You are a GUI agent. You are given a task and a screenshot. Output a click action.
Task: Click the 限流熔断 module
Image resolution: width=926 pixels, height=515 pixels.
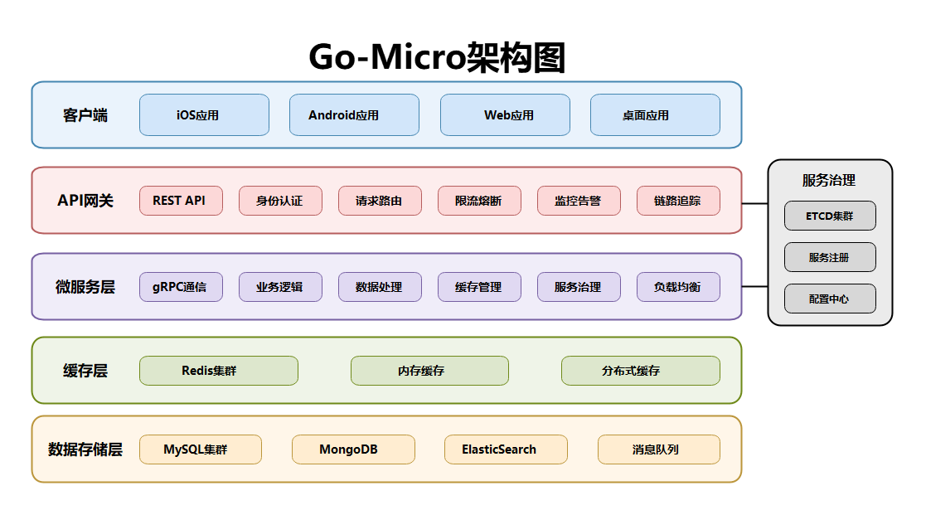(x=479, y=200)
